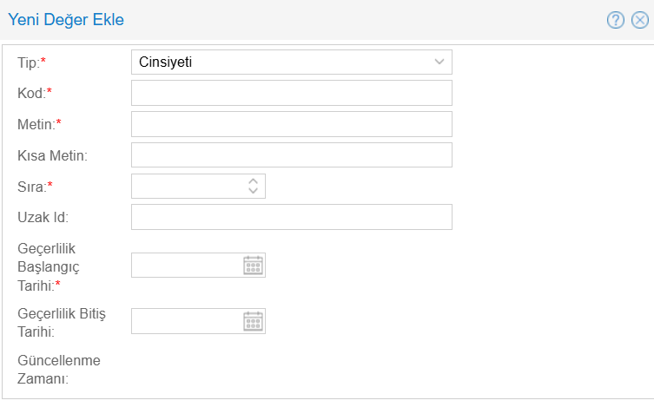
Task: Click the Güncellenme Zamanı label
Action: [x=59, y=369]
